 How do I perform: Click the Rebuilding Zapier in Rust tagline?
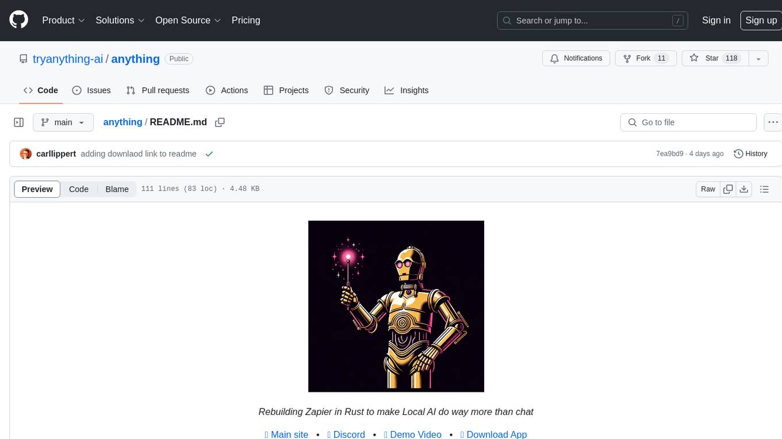pos(396,411)
